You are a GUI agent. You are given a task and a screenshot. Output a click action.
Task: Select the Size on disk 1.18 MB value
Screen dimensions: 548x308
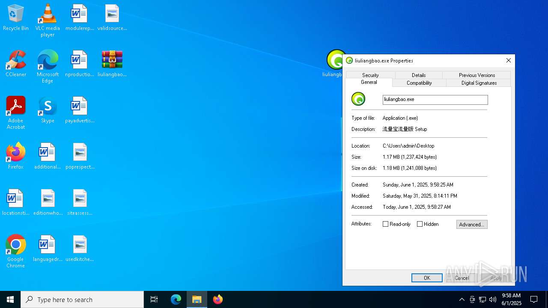coord(410,168)
